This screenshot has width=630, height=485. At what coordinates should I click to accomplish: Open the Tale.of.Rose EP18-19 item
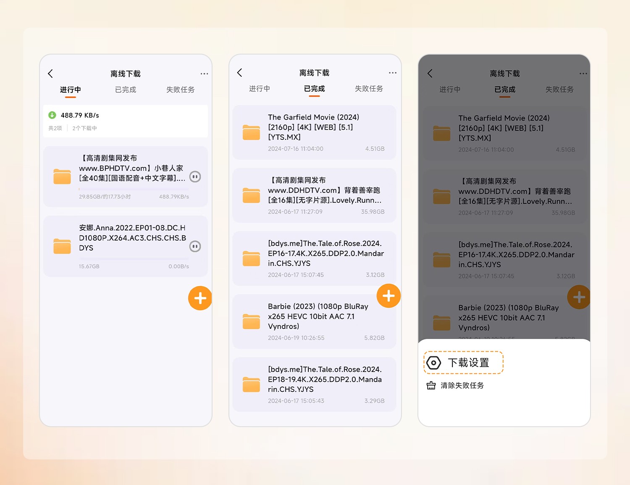coord(315,384)
